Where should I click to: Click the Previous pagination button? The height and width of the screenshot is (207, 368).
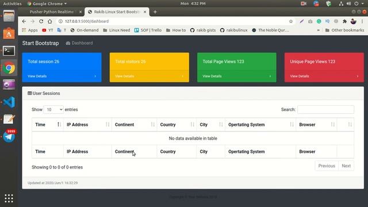[327, 166]
